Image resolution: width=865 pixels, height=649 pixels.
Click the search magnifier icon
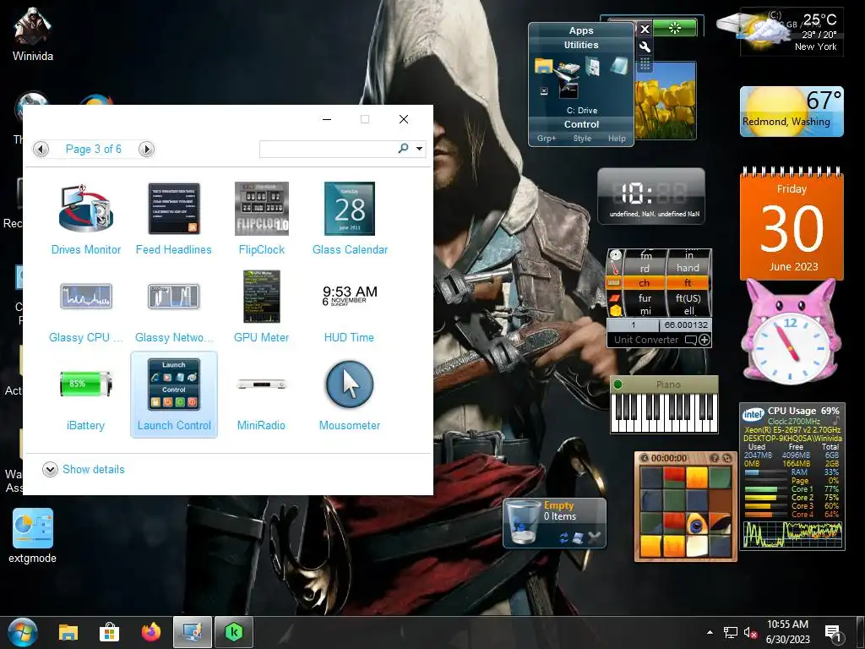coord(404,149)
